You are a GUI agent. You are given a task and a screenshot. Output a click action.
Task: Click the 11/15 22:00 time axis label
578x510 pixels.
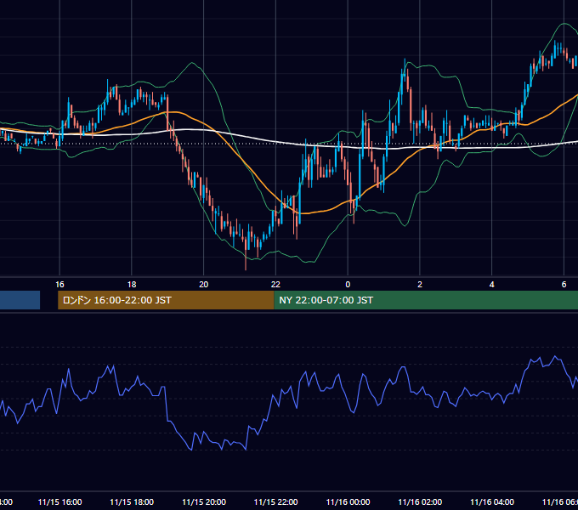point(275,501)
